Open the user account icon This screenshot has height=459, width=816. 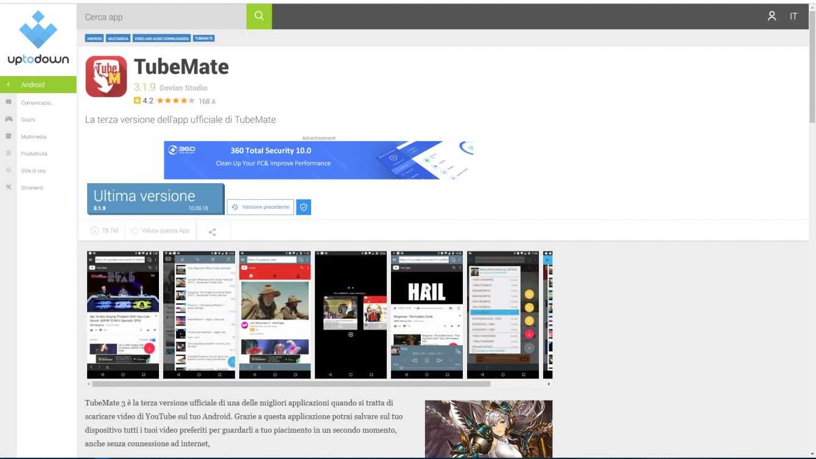pyautogui.click(x=772, y=16)
